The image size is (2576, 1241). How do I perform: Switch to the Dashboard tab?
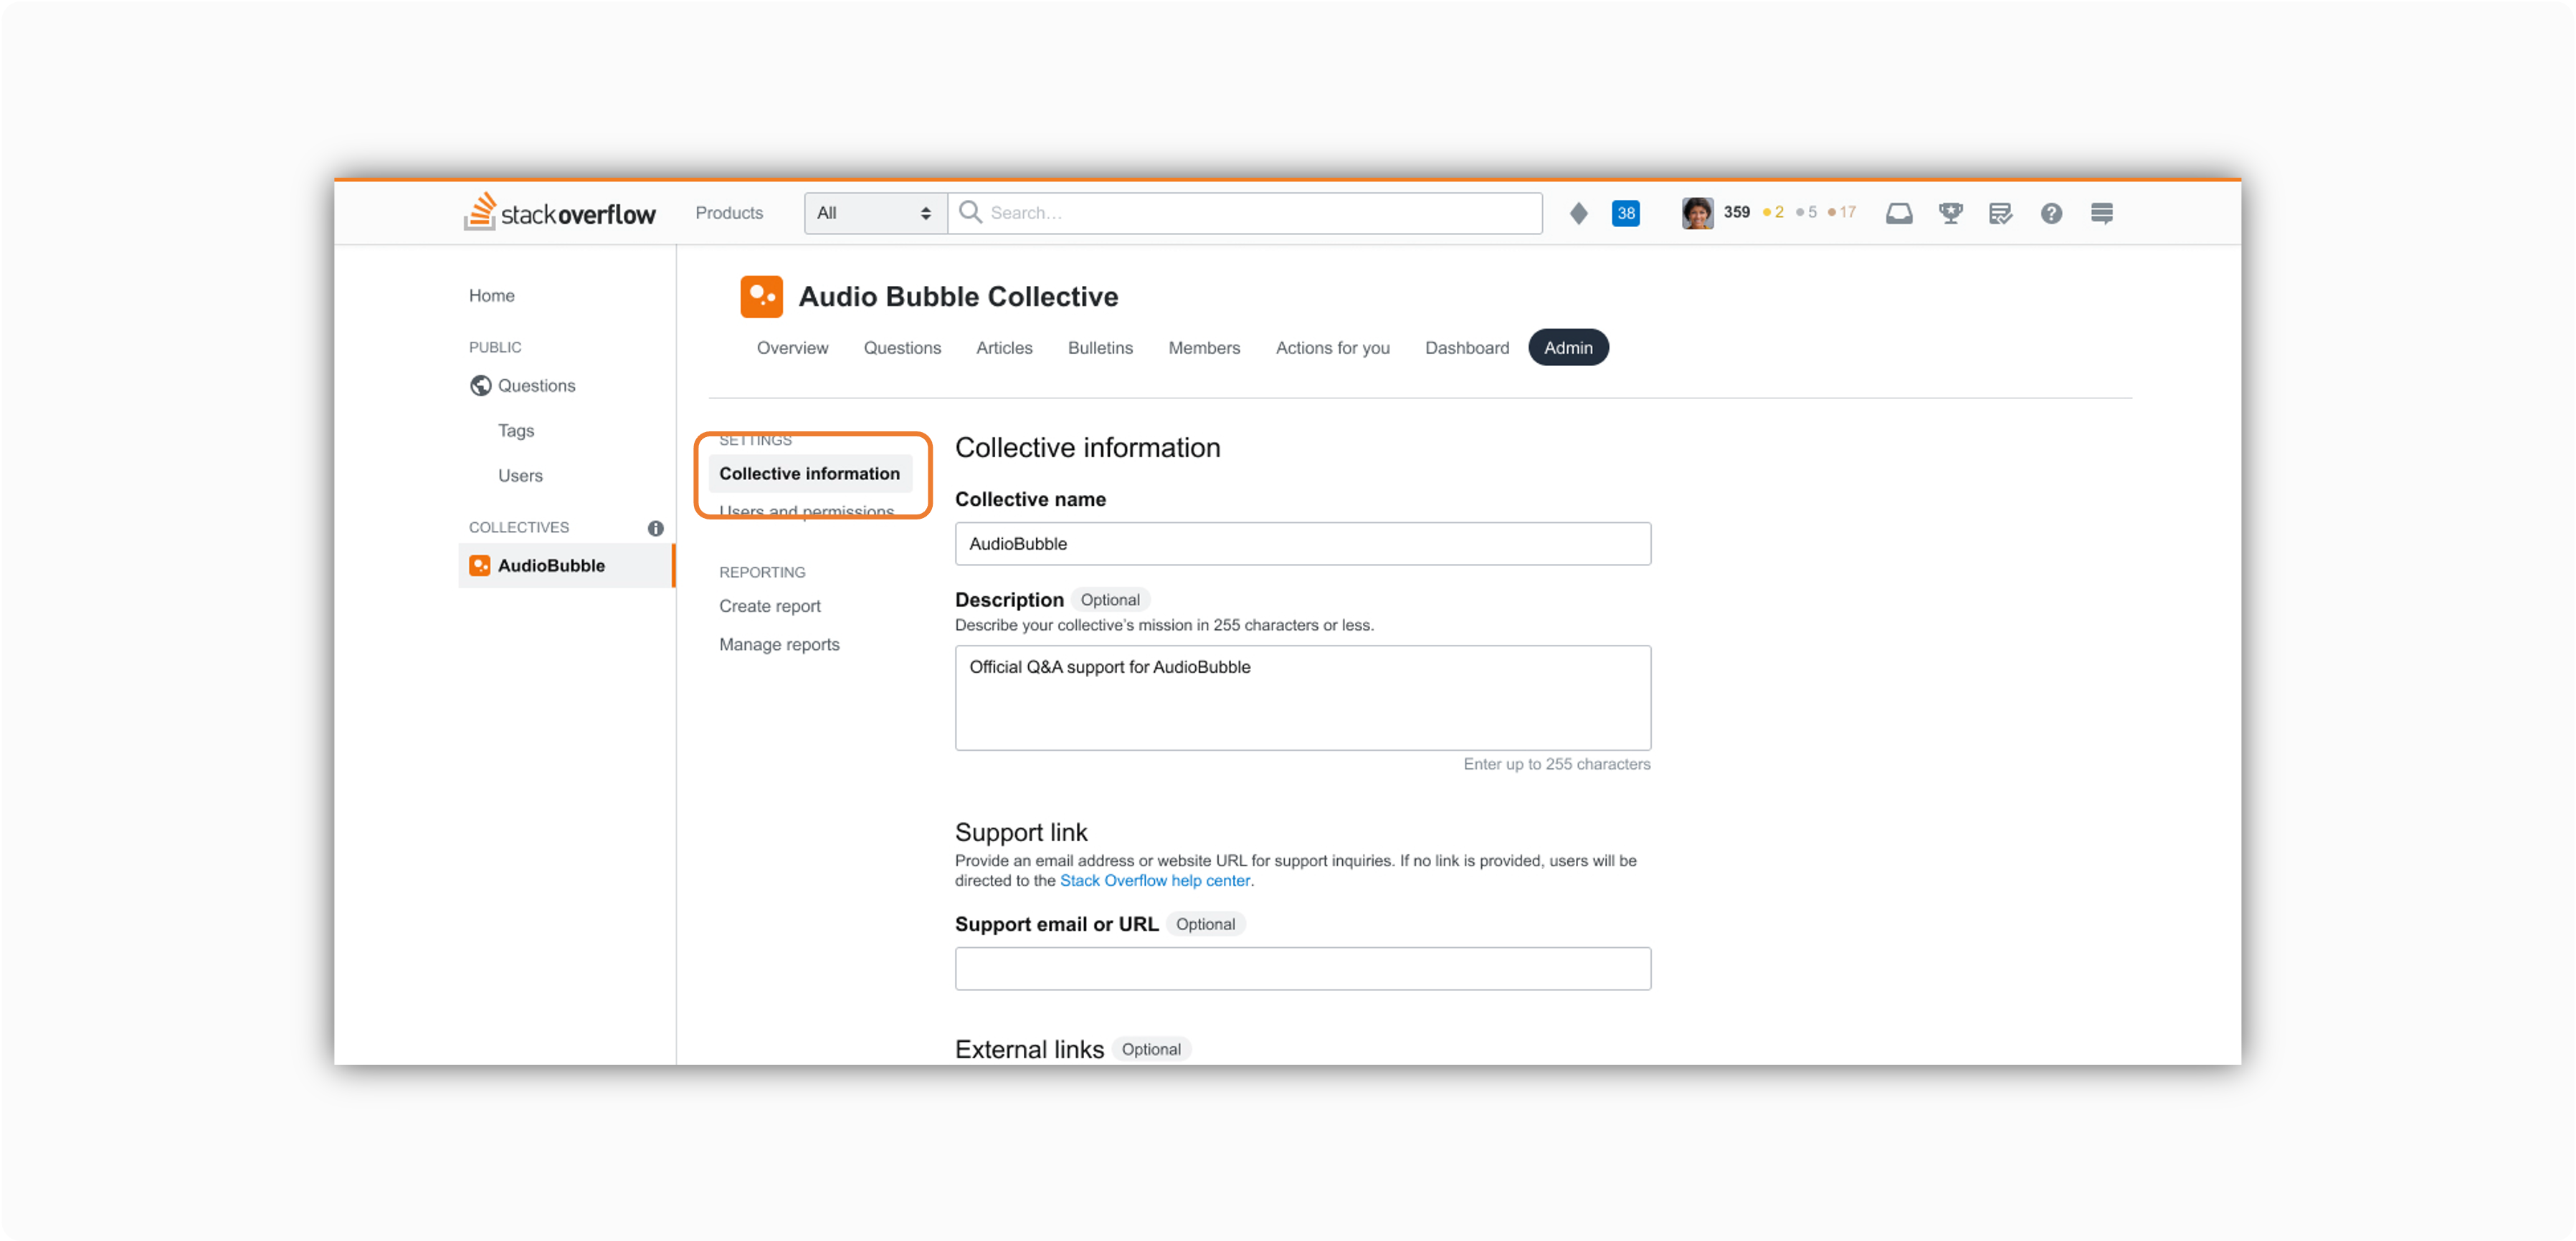click(1467, 348)
